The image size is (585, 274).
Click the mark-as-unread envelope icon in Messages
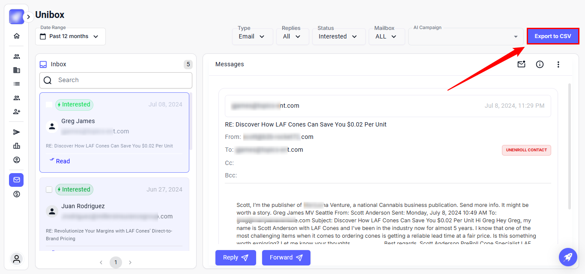coord(521,65)
